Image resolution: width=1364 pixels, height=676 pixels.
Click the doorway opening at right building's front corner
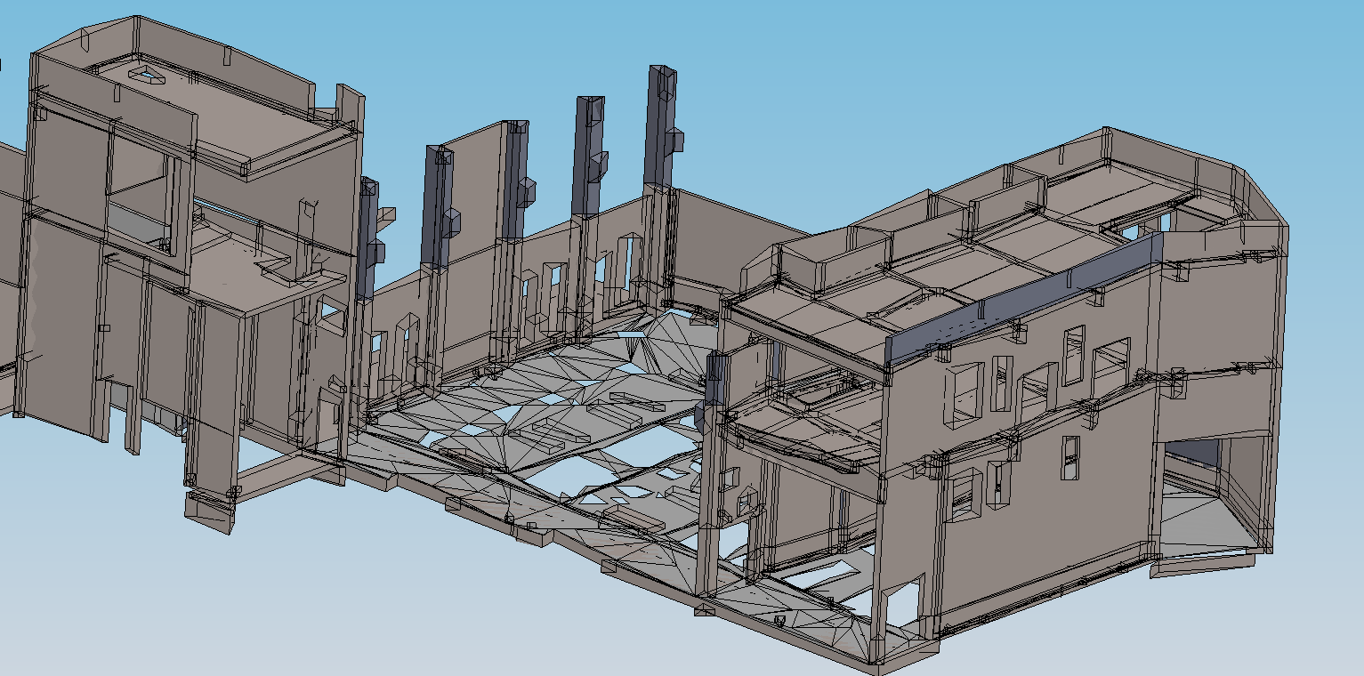click(x=900, y=605)
